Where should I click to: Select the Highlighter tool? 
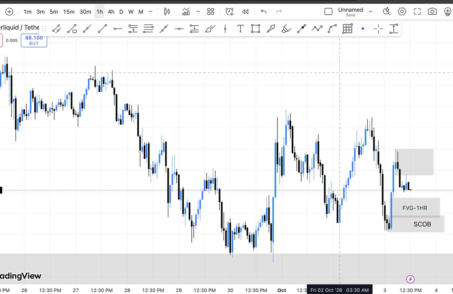coord(286,29)
